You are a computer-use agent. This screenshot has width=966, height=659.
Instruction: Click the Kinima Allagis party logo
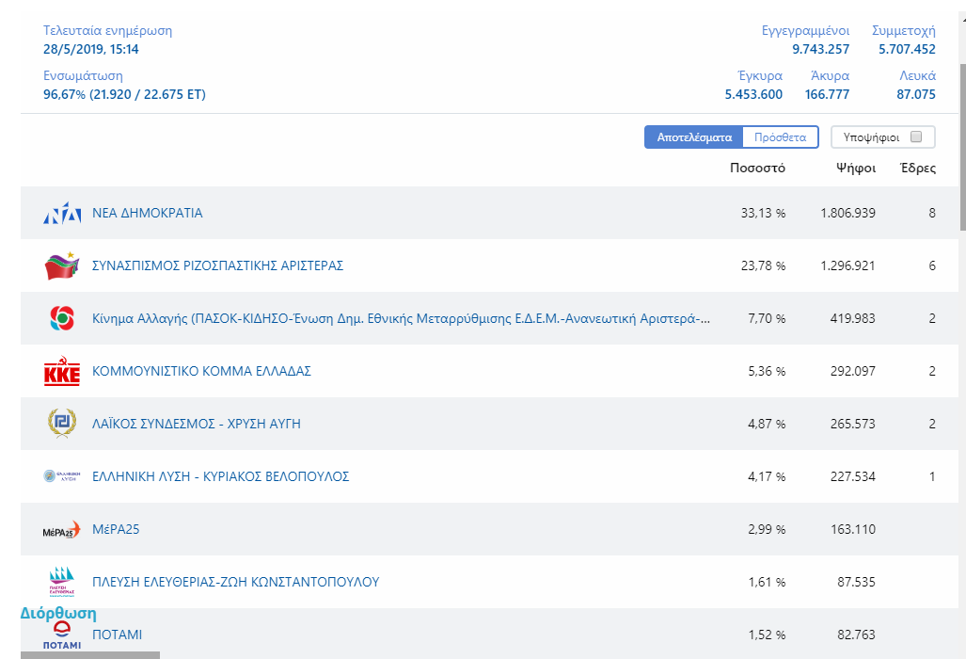[x=62, y=319]
